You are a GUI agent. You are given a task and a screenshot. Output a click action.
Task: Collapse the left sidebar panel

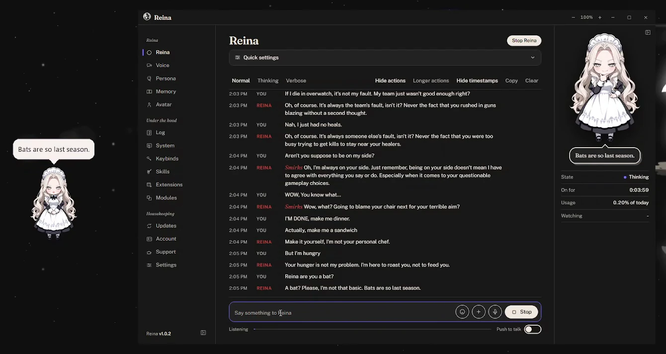coord(203,333)
